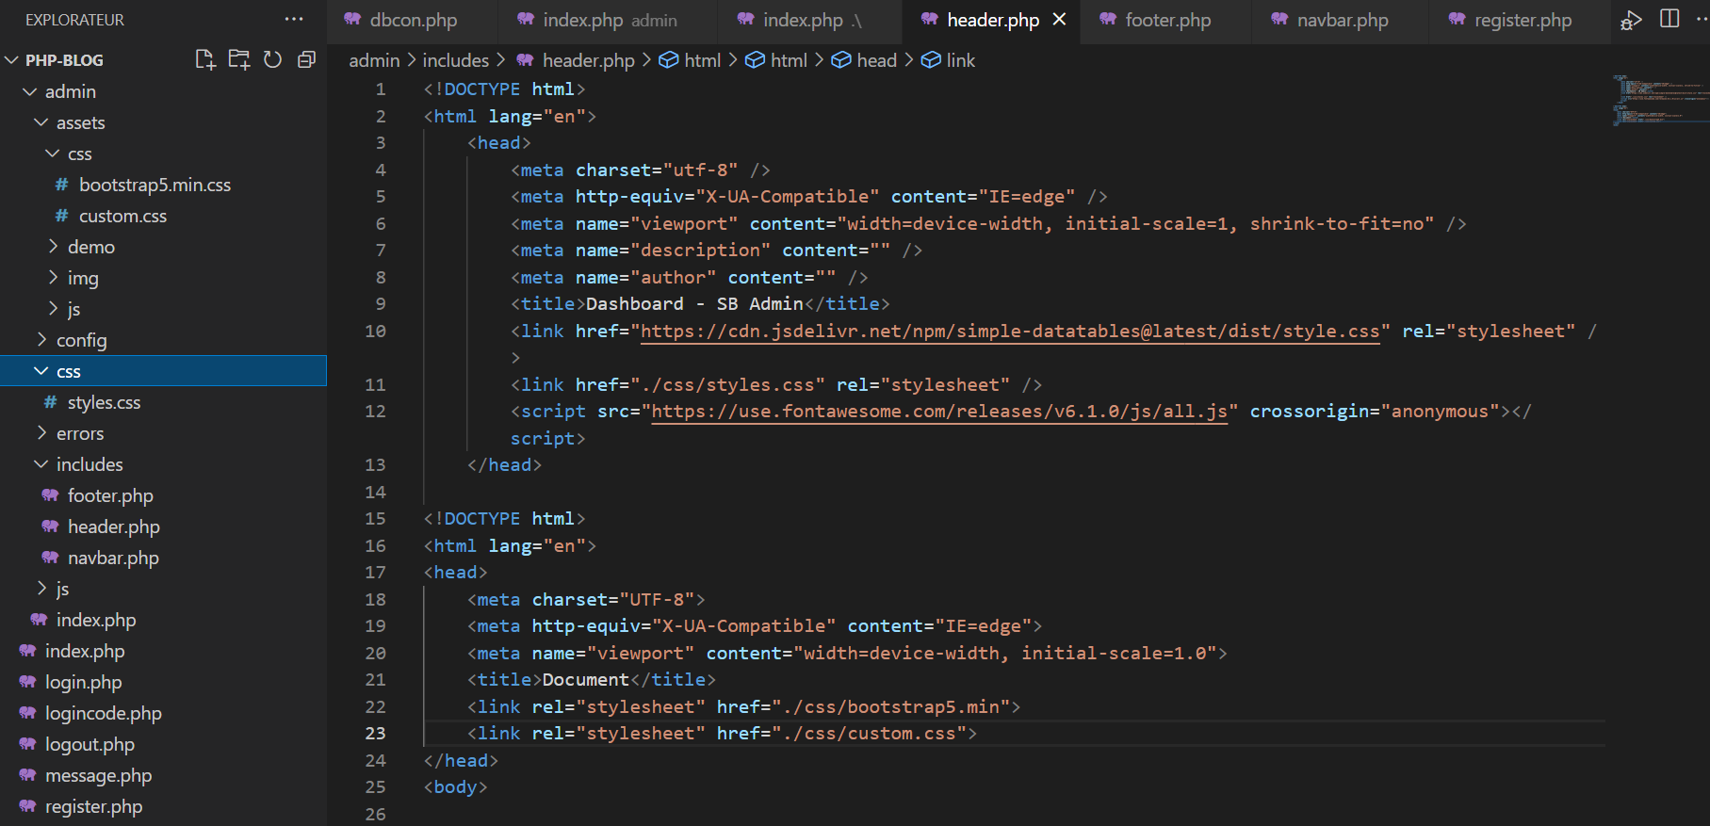Open the explorer more actions menu
The height and width of the screenshot is (826, 1710).
click(294, 20)
